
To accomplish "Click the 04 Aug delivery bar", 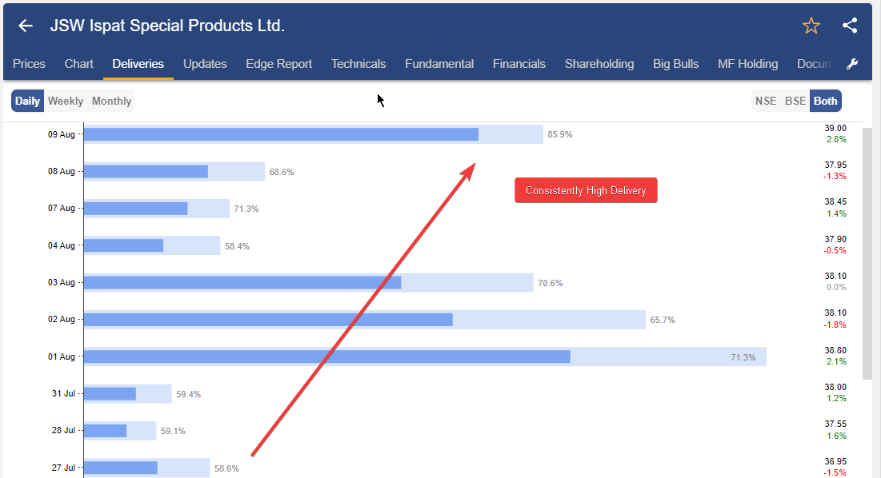I will click(152, 245).
